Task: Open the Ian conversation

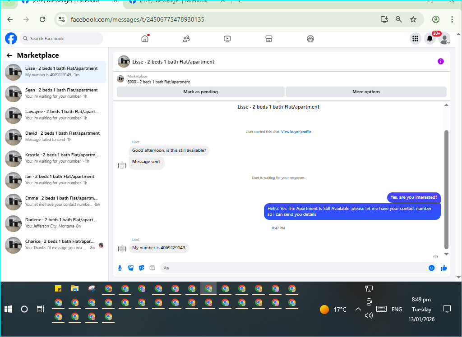Action: tap(54, 180)
